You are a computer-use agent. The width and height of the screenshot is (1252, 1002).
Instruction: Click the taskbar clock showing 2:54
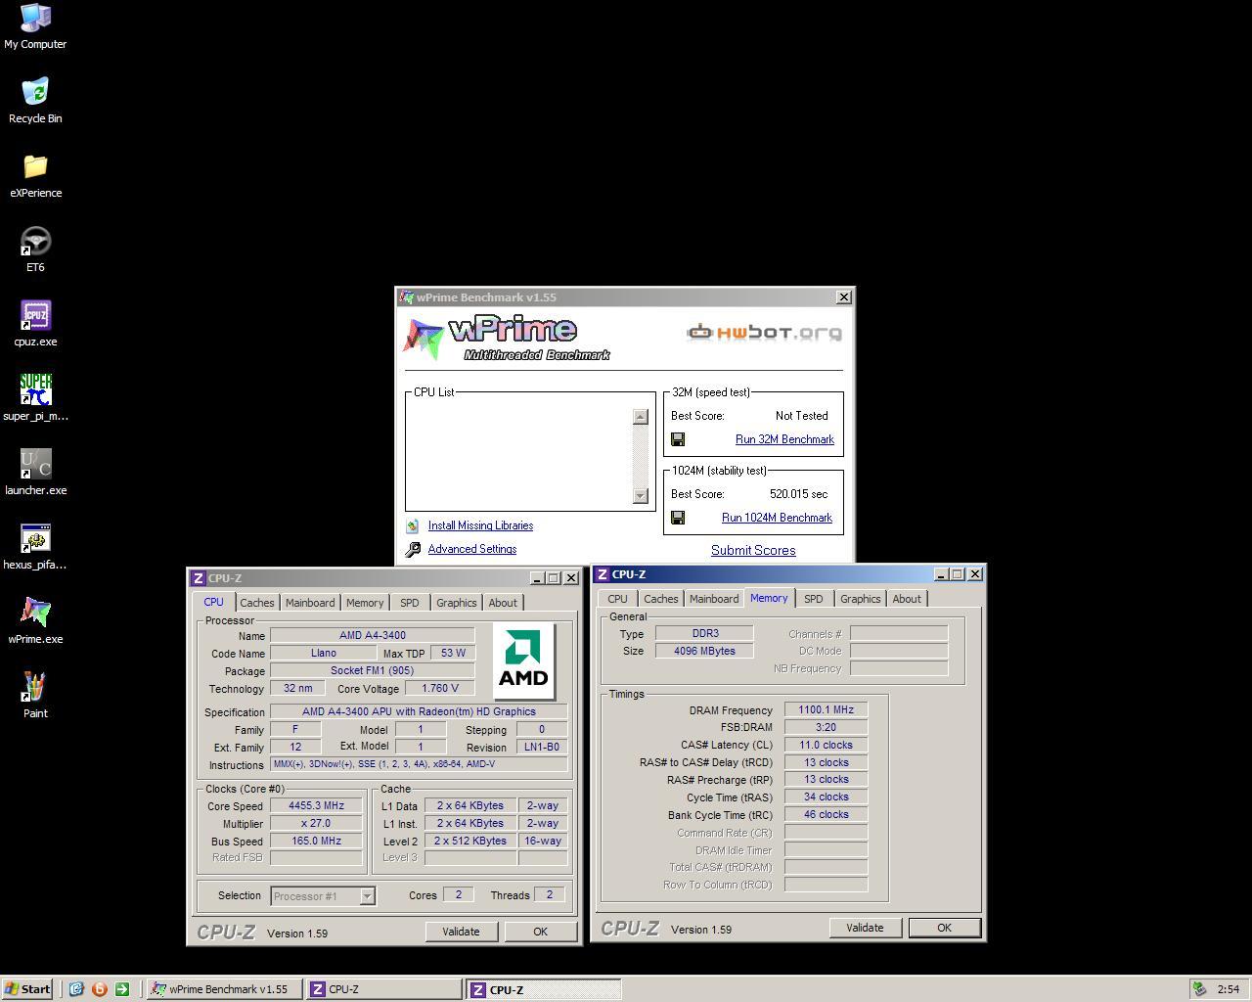(1229, 989)
